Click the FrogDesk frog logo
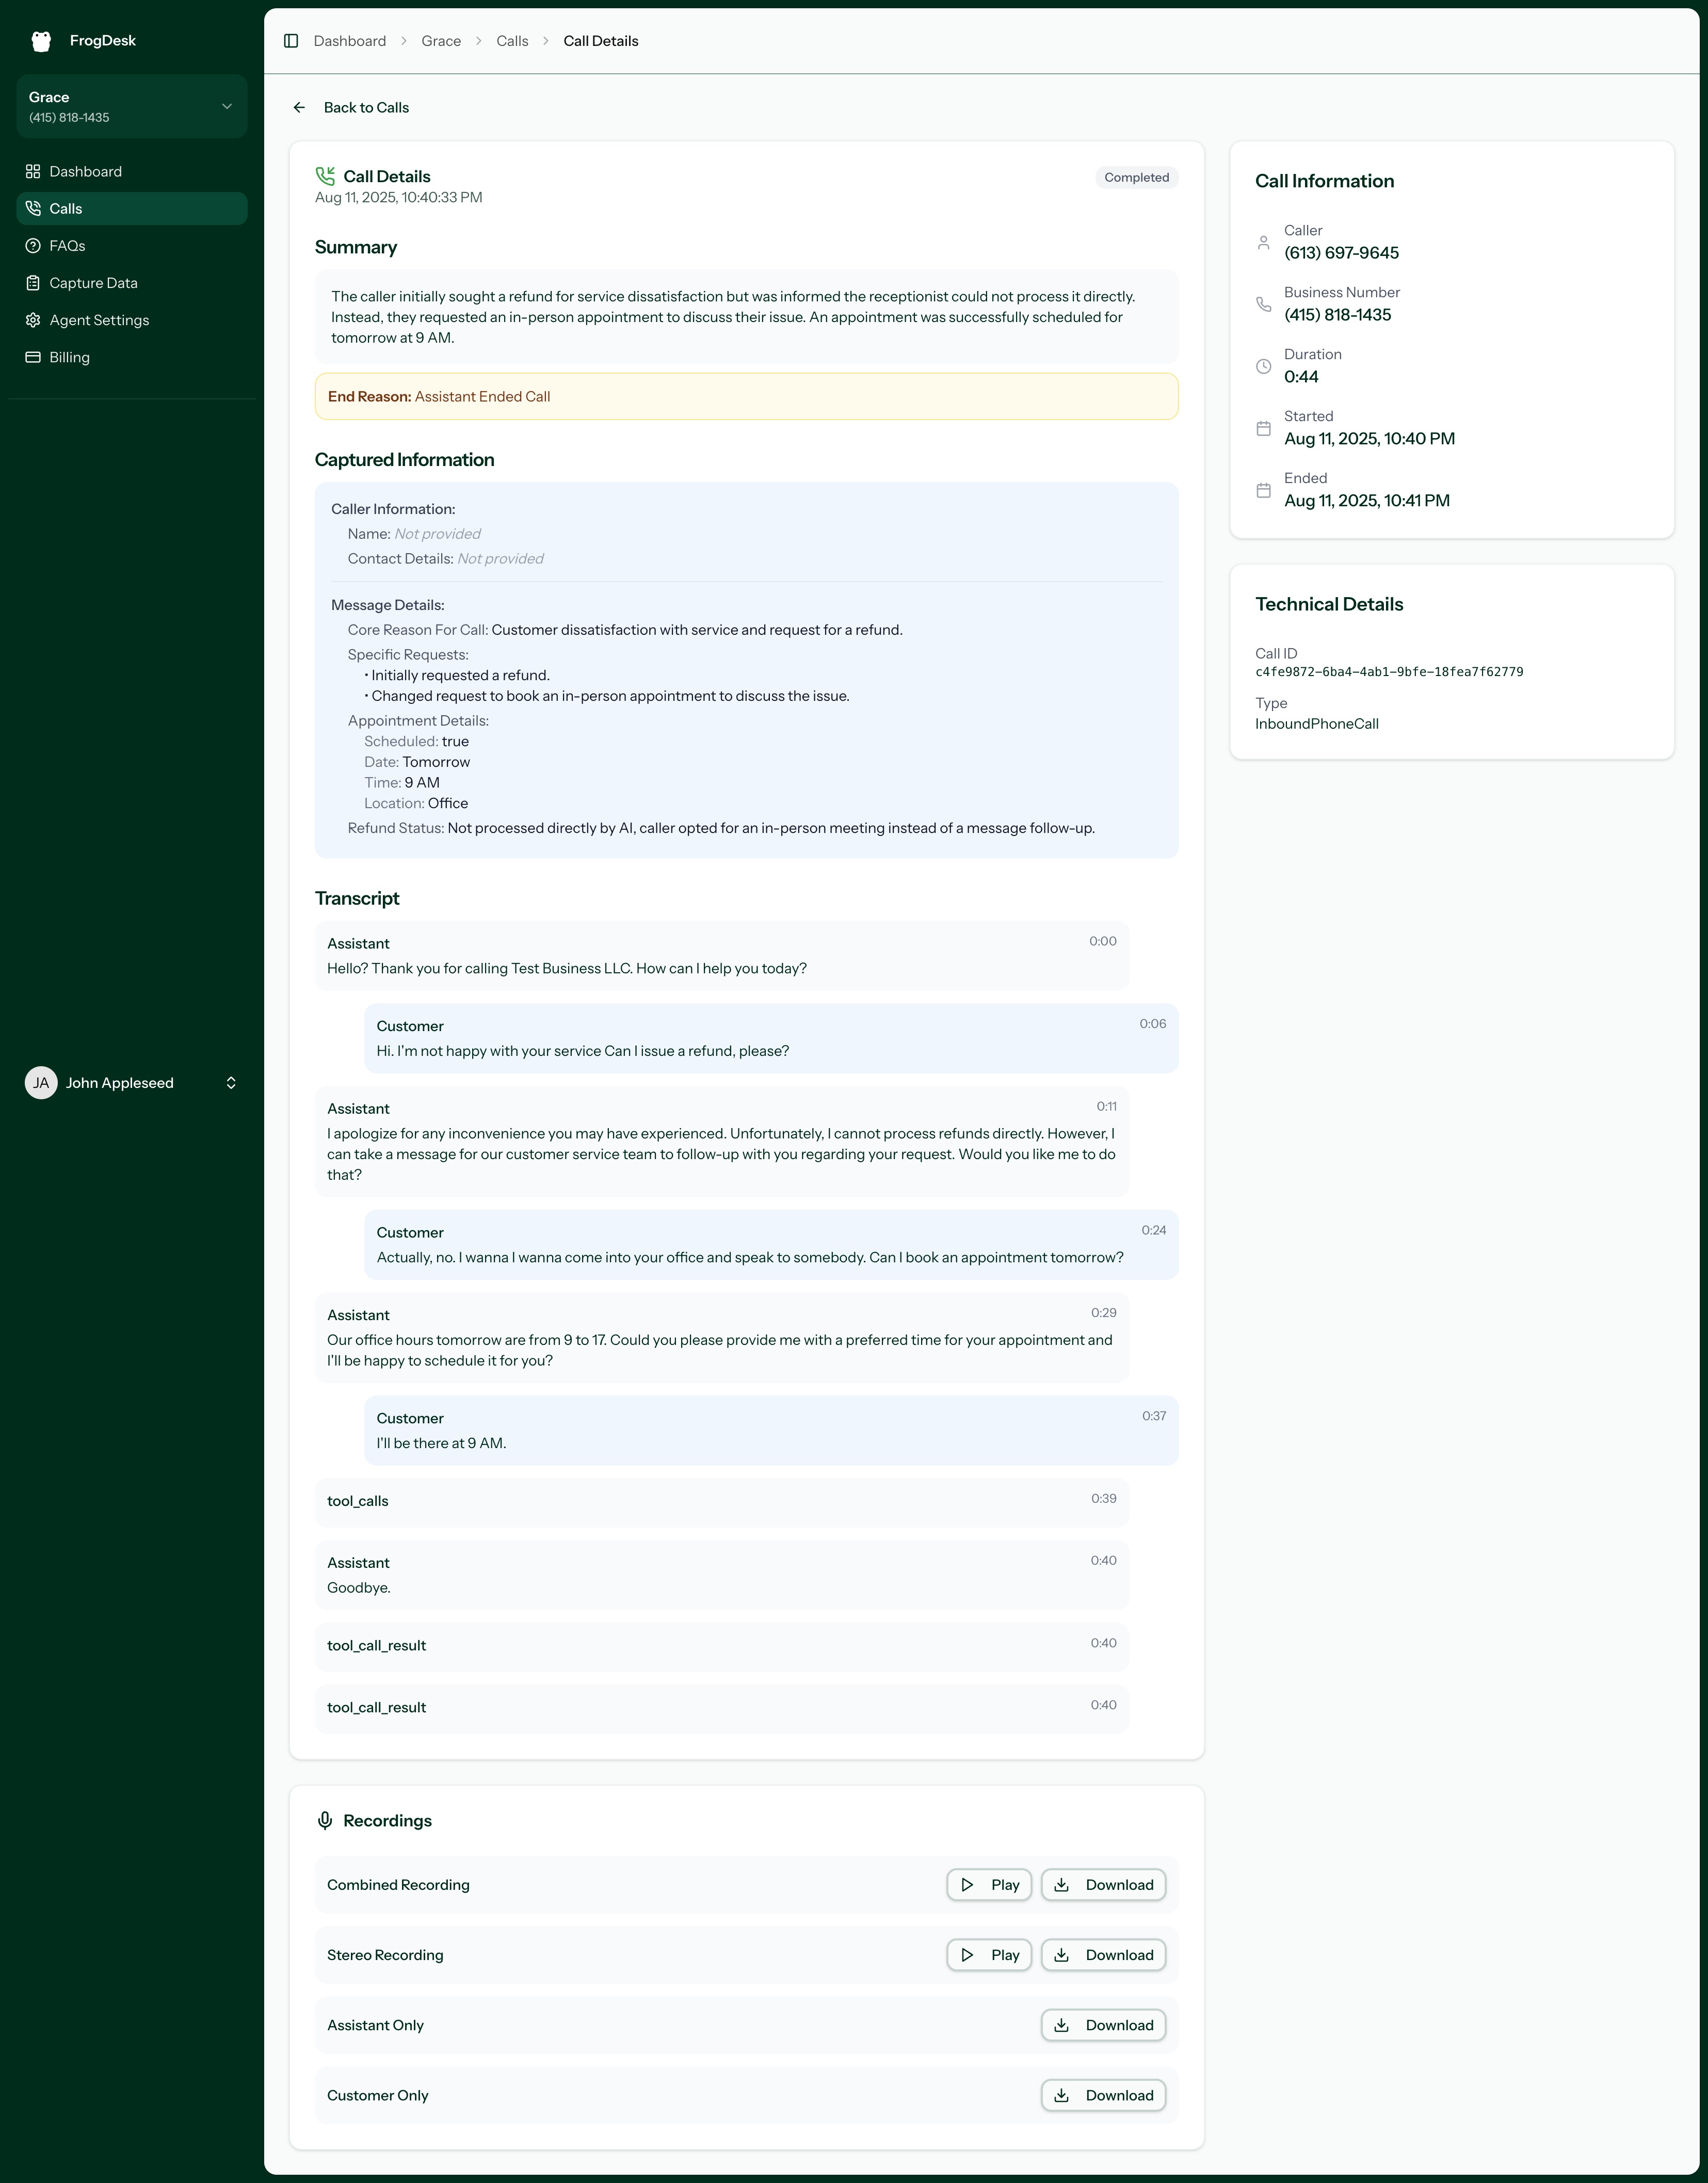 point(41,40)
